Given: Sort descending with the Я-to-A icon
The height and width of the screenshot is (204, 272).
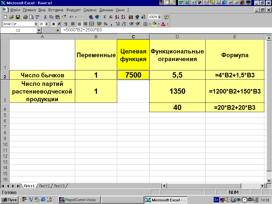Looking at the screenshot, I should 123,17.
